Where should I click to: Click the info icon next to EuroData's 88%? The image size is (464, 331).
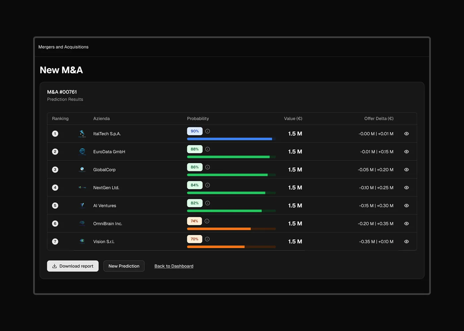click(207, 149)
